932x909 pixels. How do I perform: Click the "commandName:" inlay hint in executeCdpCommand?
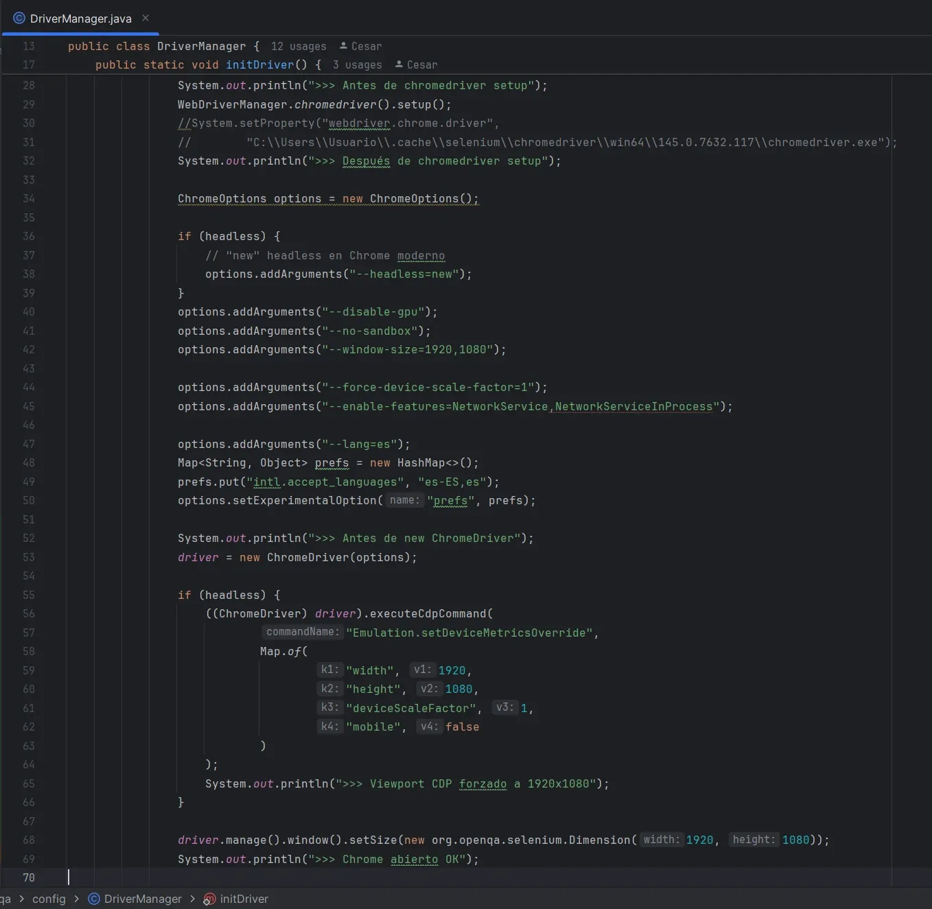pyautogui.click(x=302, y=632)
